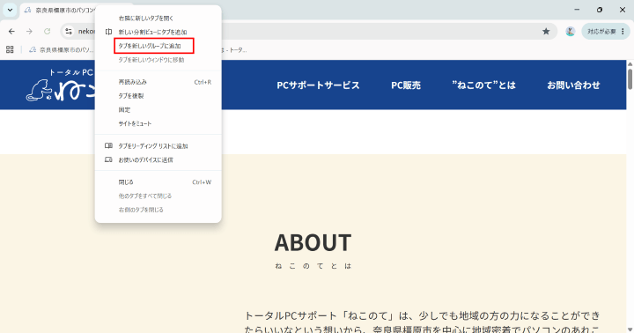Choose 閉じる in context menu

click(158, 182)
